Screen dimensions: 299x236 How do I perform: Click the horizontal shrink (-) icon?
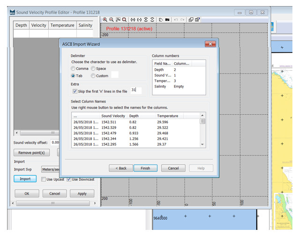[x=139, y=20]
